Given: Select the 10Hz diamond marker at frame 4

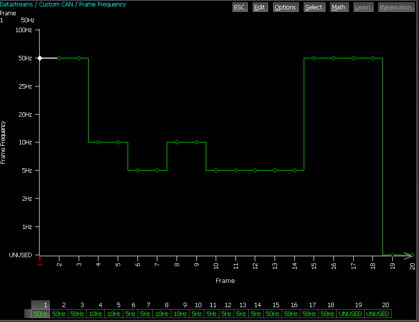Looking at the screenshot, I should (x=98, y=142).
